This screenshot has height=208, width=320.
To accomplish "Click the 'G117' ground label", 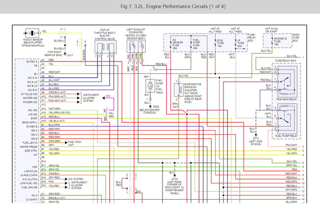I will [70, 55].
